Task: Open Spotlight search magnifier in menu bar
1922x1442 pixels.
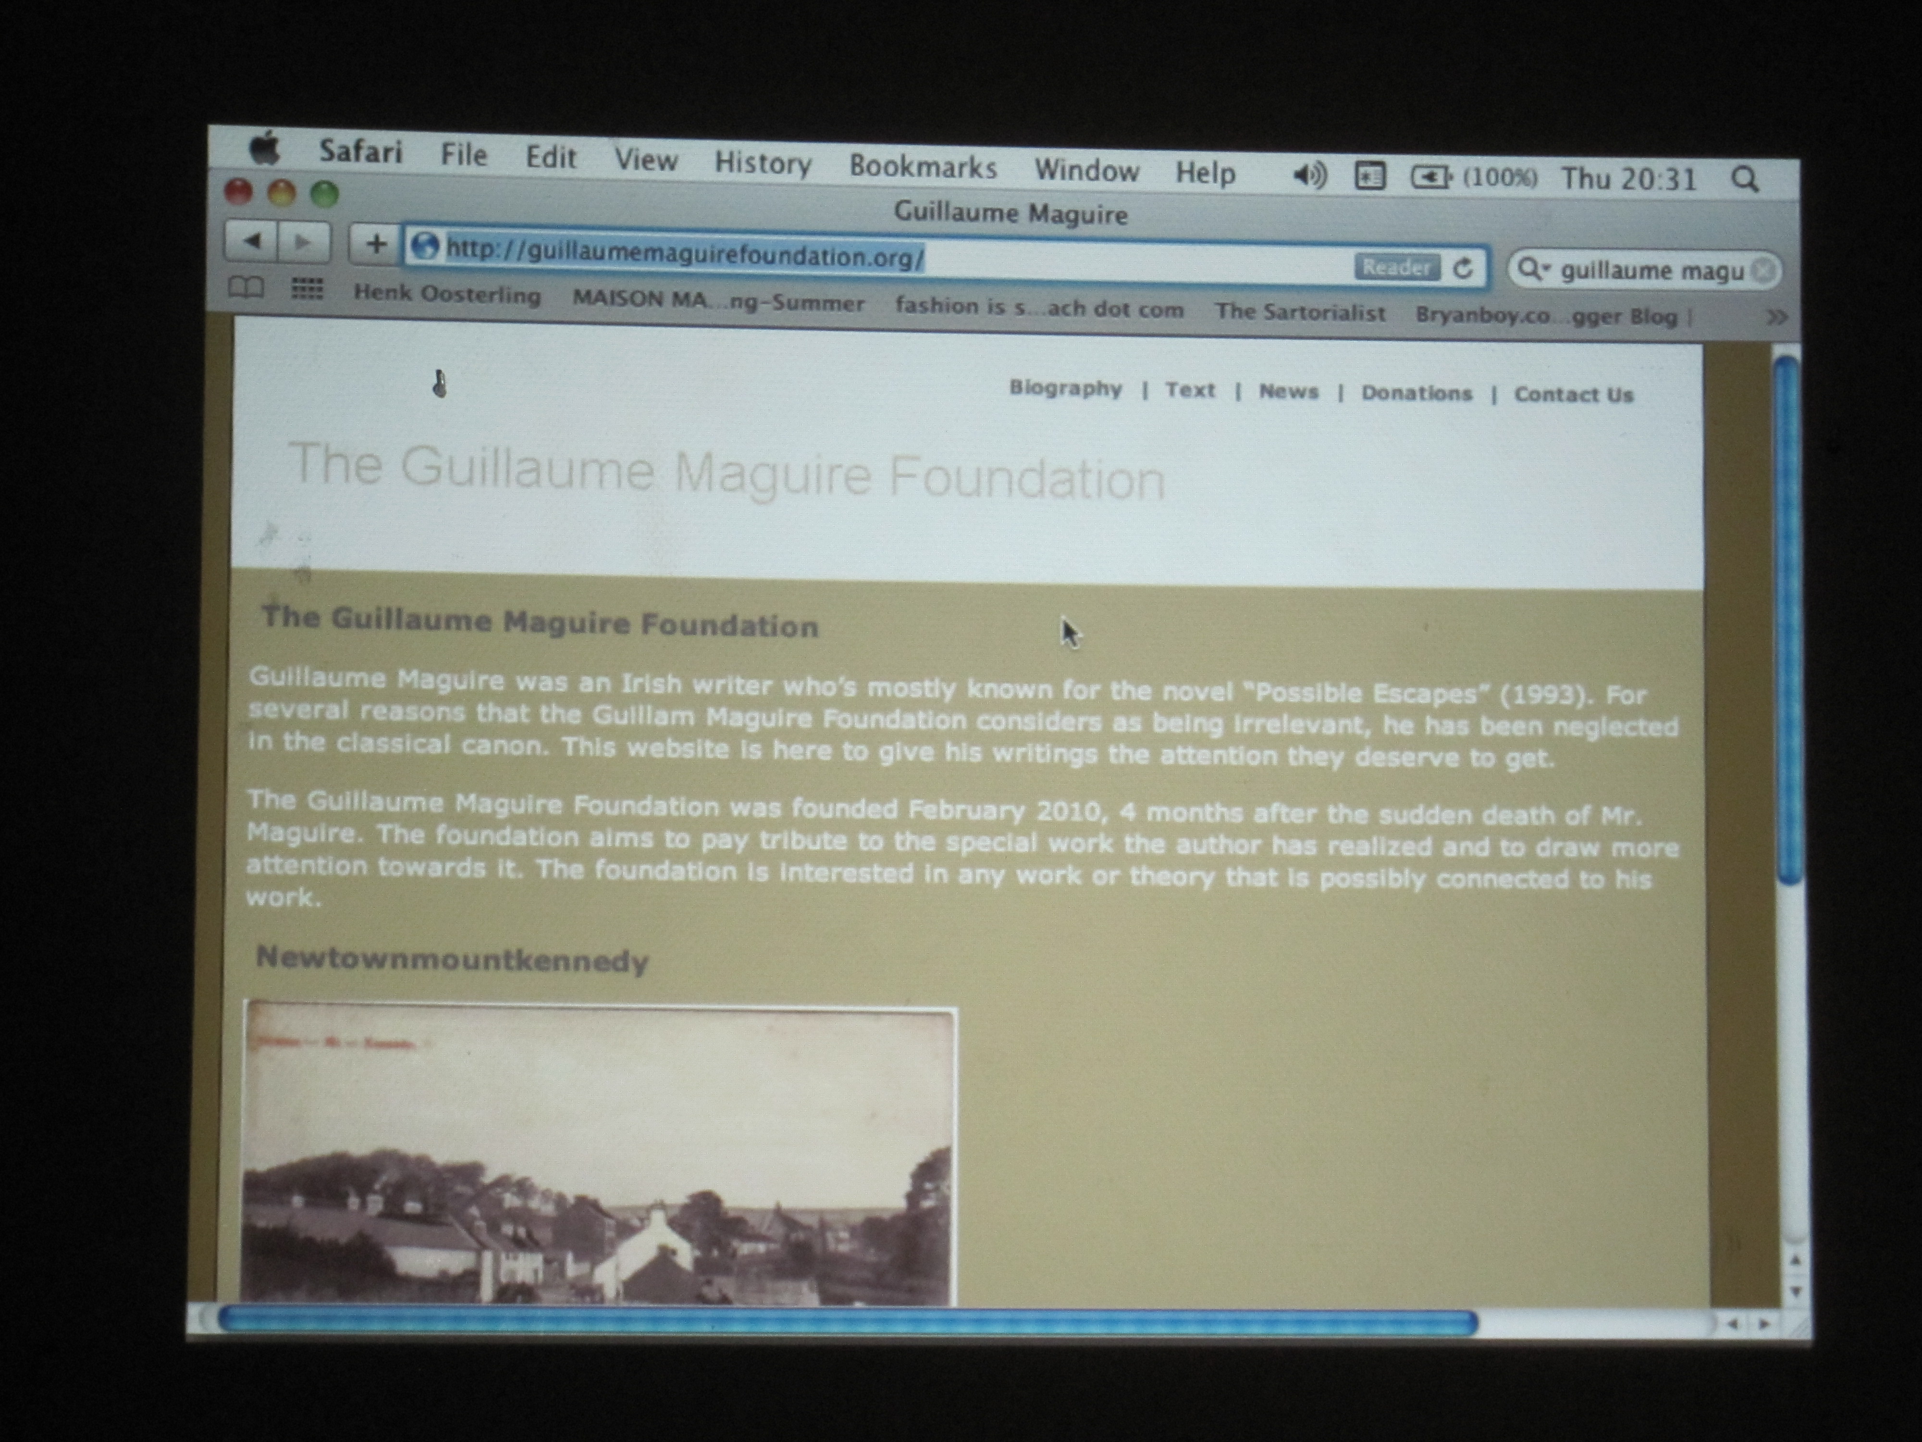Action: (x=1745, y=180)
